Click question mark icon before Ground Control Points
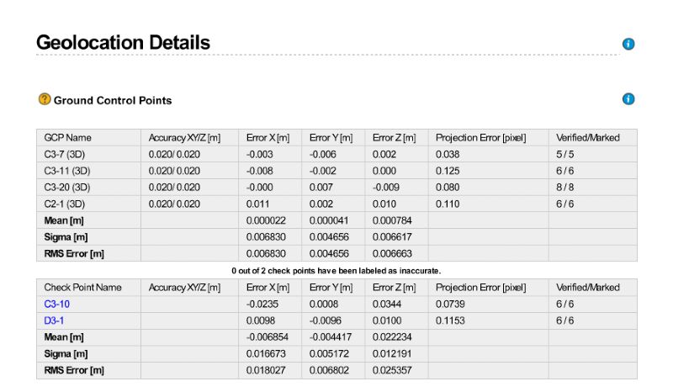Viewport: 673px width, 392px height. (45, 99)
